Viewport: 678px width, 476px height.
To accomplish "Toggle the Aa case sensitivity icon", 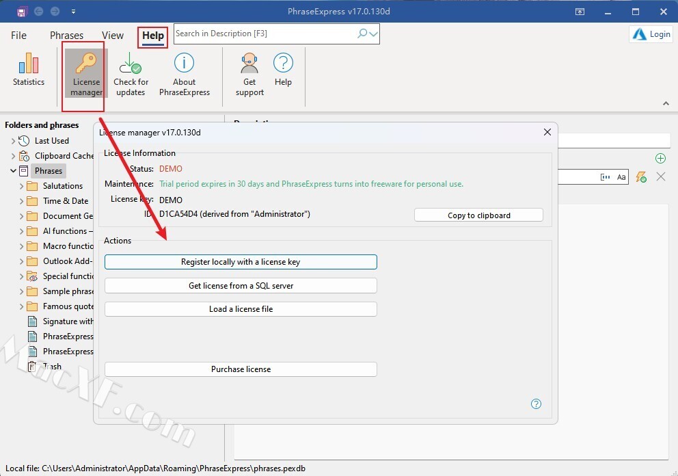I will pos(621,177).
